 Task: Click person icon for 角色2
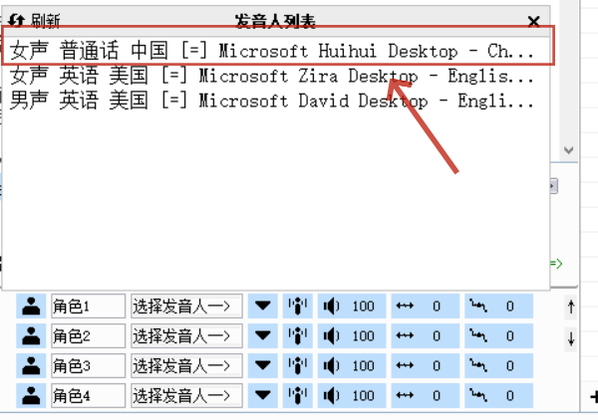pos(31,335)
